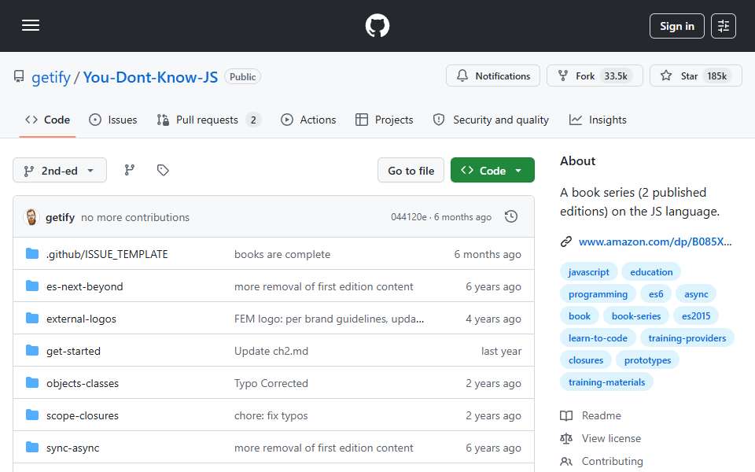Select the javascript topic tag
The image size is (755, 472).
pos(588,272)
